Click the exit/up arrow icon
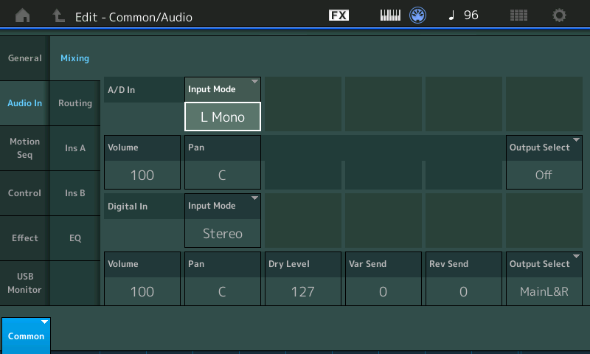 [58, 15]
